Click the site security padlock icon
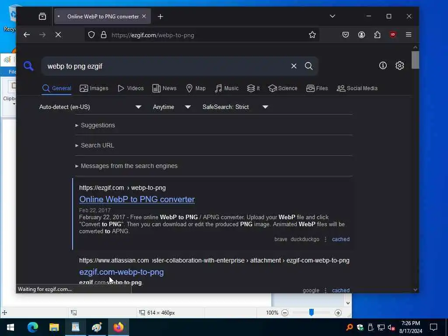The width and height of the screenshot is (448, 336). pos(103,35)
